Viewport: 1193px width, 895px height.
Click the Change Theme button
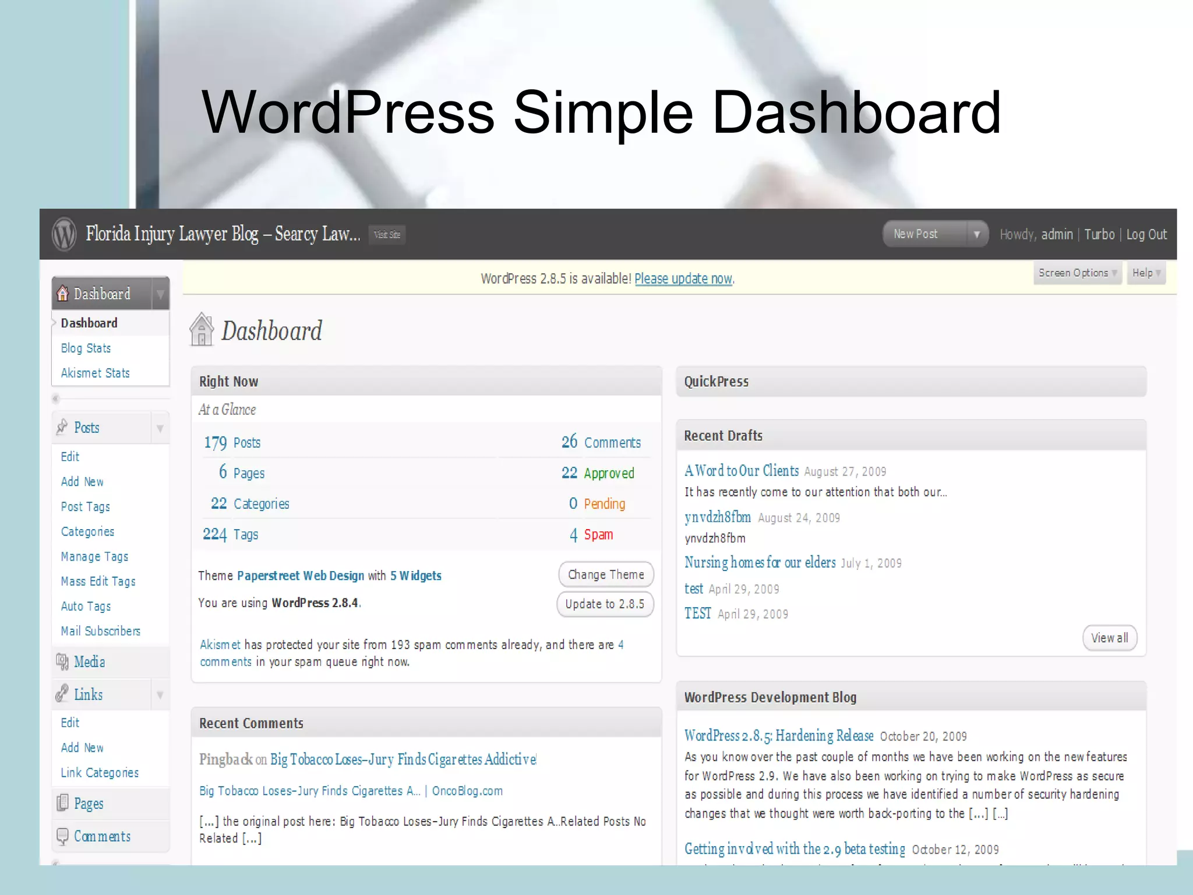[606, 575]
